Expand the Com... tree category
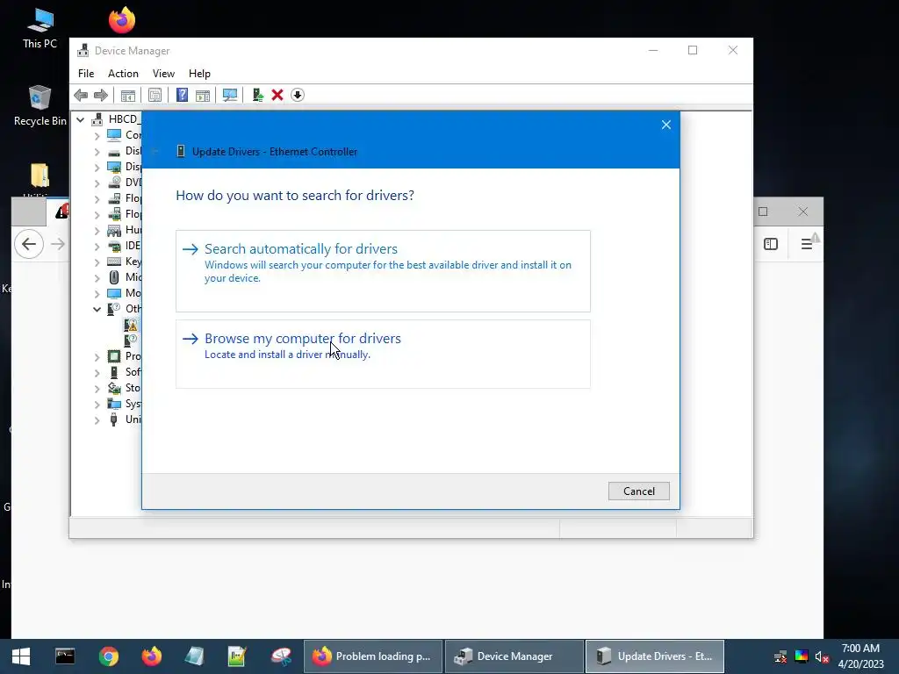 [x=97, y=136]
